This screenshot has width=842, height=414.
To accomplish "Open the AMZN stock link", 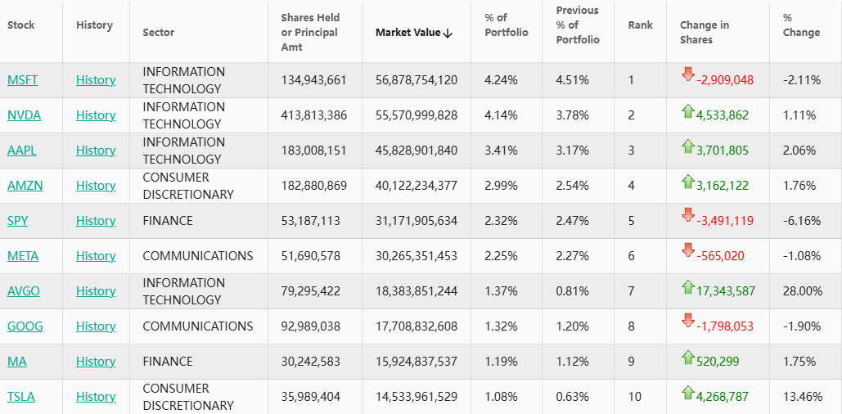I will (x=25, y=186).
